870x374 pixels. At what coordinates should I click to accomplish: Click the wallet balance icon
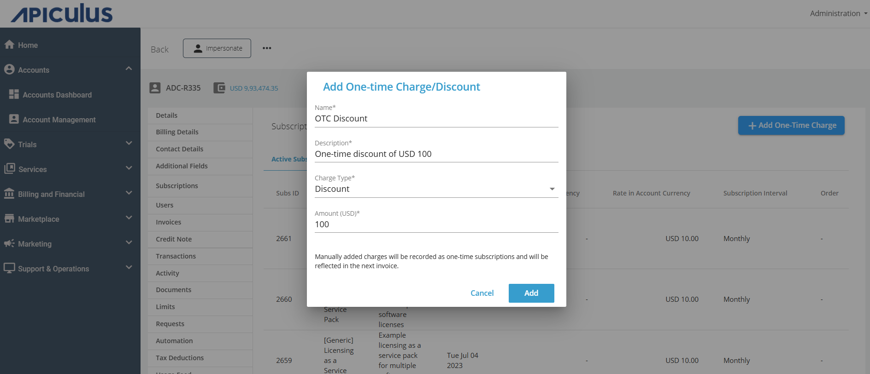[x=219, y=88]
